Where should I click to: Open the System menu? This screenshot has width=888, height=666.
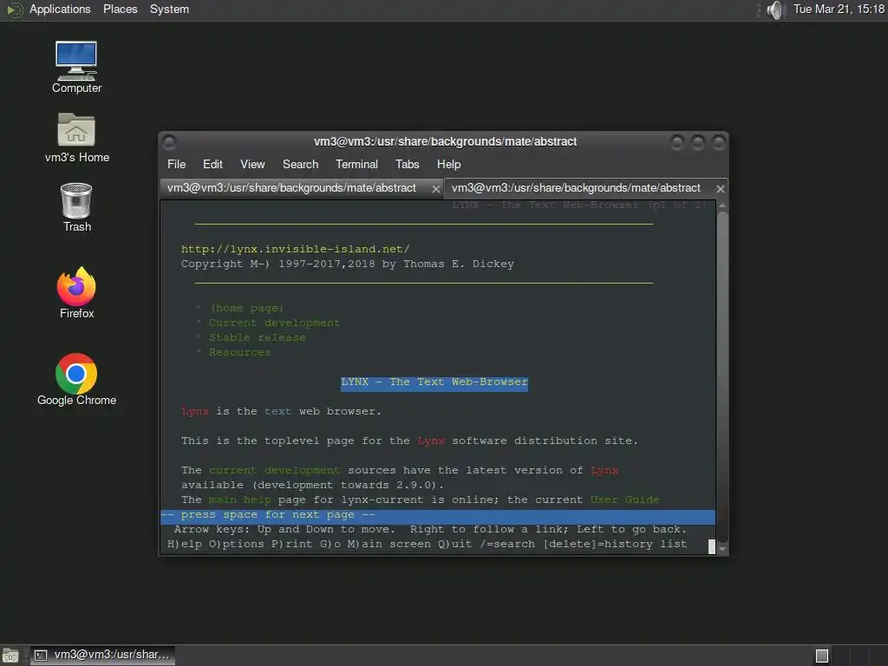(169, 9)
